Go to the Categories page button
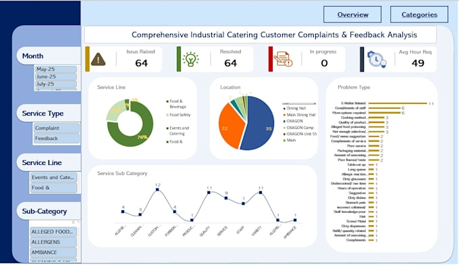 click(419, 14)
